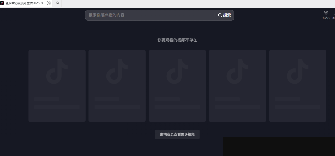
Task: Open 充钻石 diamond recharge icon
Action: [x=326, y=15]
